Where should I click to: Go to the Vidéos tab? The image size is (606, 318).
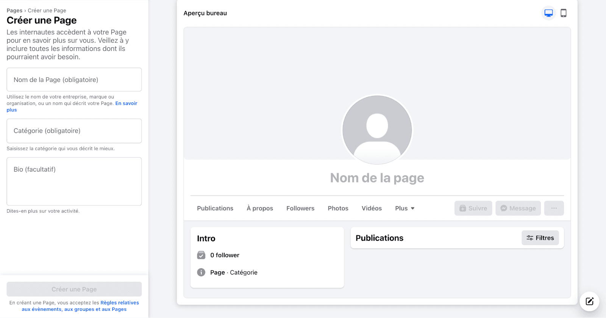(x=372, y=208)
